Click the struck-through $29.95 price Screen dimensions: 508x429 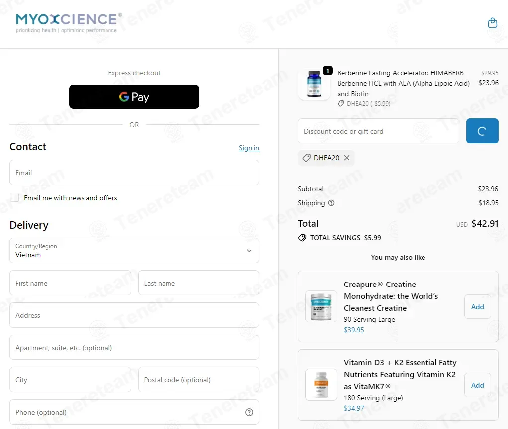point(490,73)
